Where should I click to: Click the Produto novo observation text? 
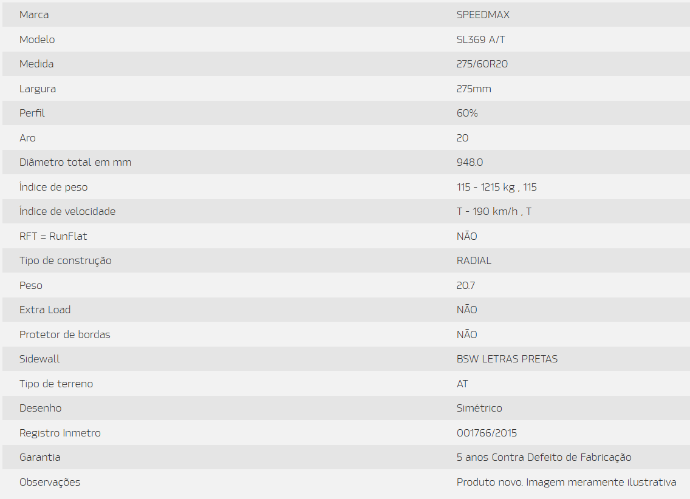point(566,482)
